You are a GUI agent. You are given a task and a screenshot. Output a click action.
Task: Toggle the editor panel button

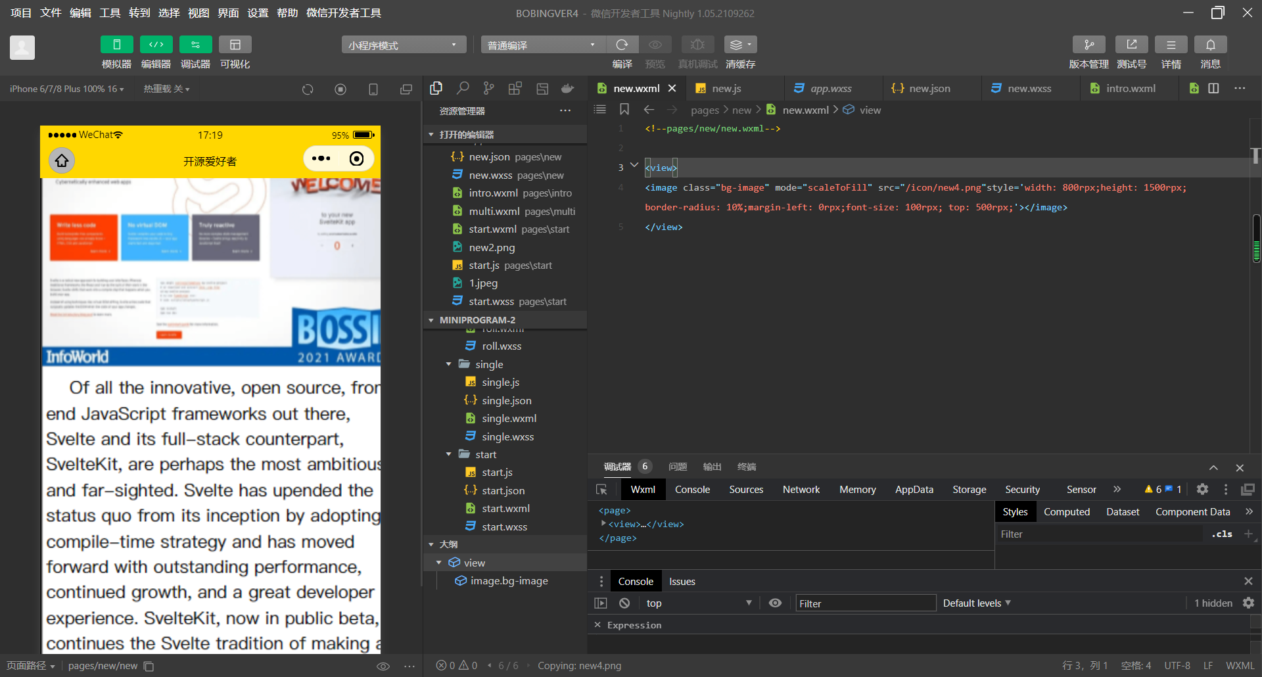tap(156, 45)
